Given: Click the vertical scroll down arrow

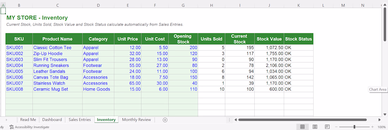Looking at the screenshot, I should (385, 114).
